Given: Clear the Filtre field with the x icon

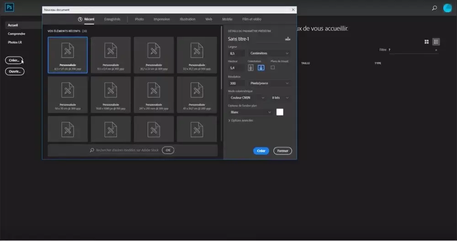Looking at the screenshot, I should (x=436, y=50).
